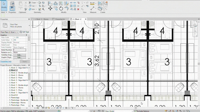Close the Project Browser panel
Screen dimensions: 200x112
pyautogui.click(x=29, y=65)
